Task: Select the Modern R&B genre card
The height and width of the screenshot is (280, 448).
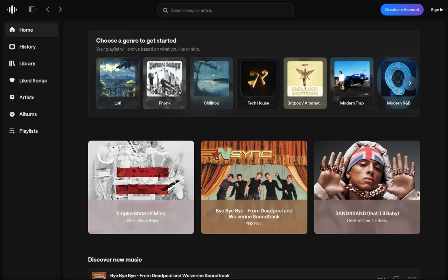Action: (x=399, y=83)
